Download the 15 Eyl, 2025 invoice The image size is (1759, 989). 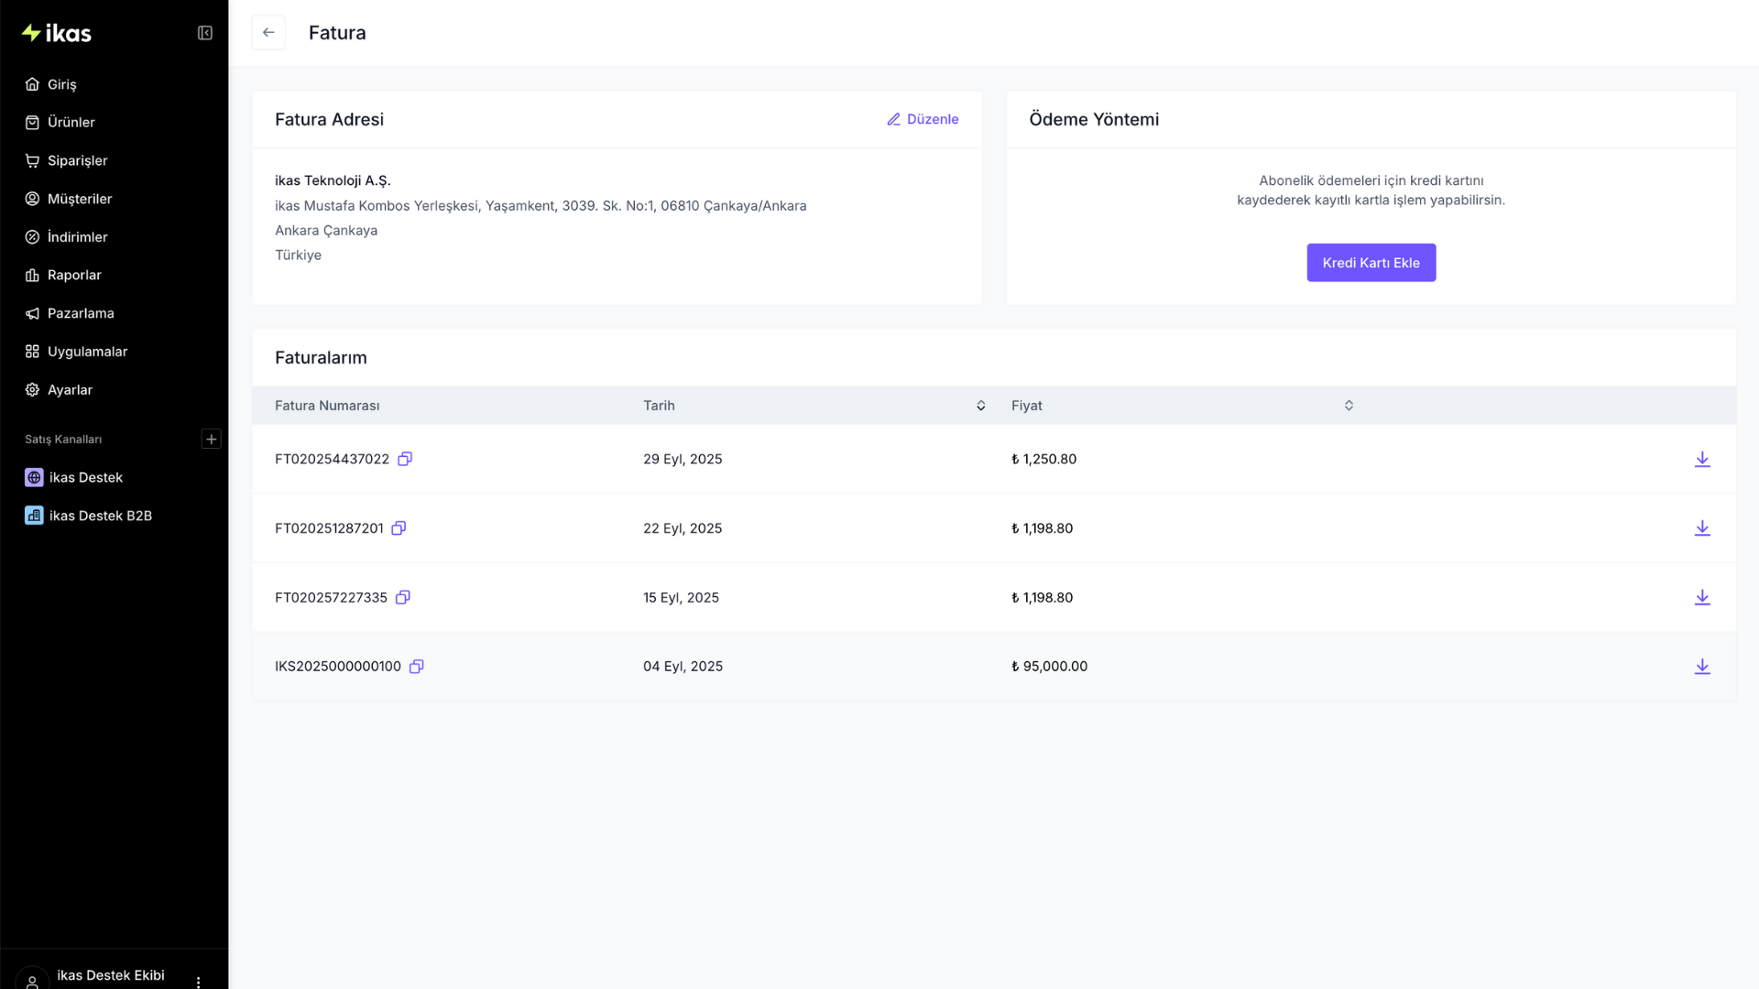tap(1702, 597)
